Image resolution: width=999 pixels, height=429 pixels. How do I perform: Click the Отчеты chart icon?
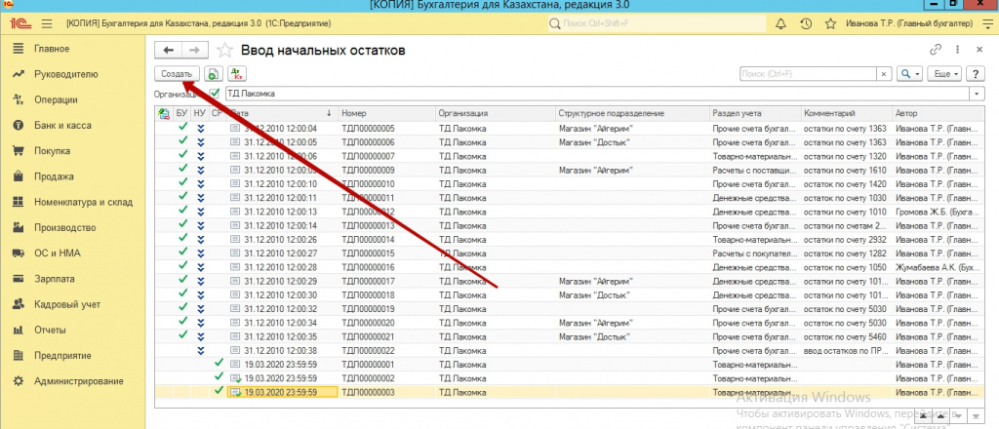[19, 330]
